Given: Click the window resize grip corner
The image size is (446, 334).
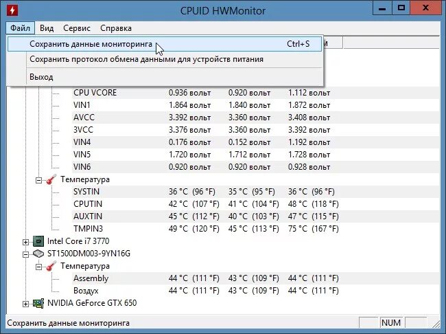Looking at the screenshot, I should pos(435,324).
